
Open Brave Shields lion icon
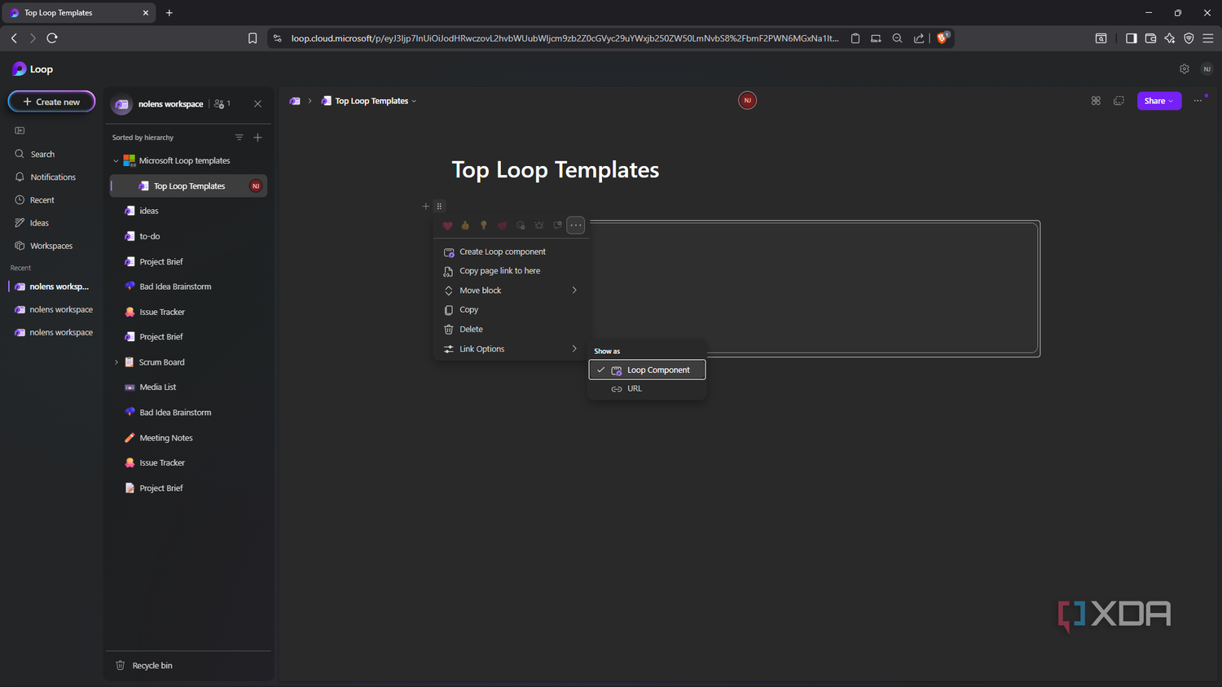943,37
